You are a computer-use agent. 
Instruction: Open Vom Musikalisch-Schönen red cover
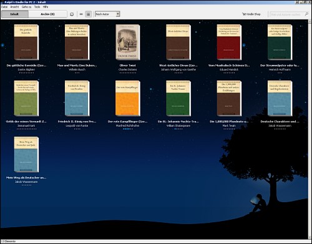click(x=229, y=42)
